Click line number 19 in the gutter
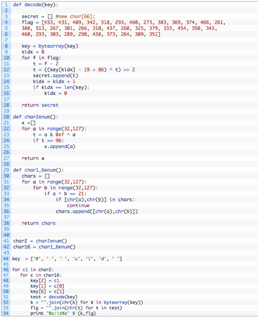258x317 pixels. click(x=6, y=111)
